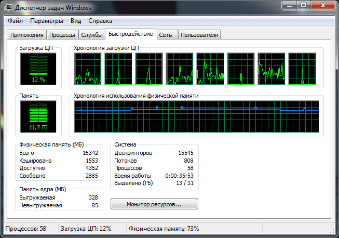The image size is (339, 238).
Task: Click the memory gauge showing 11,7 ГБ
Action: [x=38, y=116]
